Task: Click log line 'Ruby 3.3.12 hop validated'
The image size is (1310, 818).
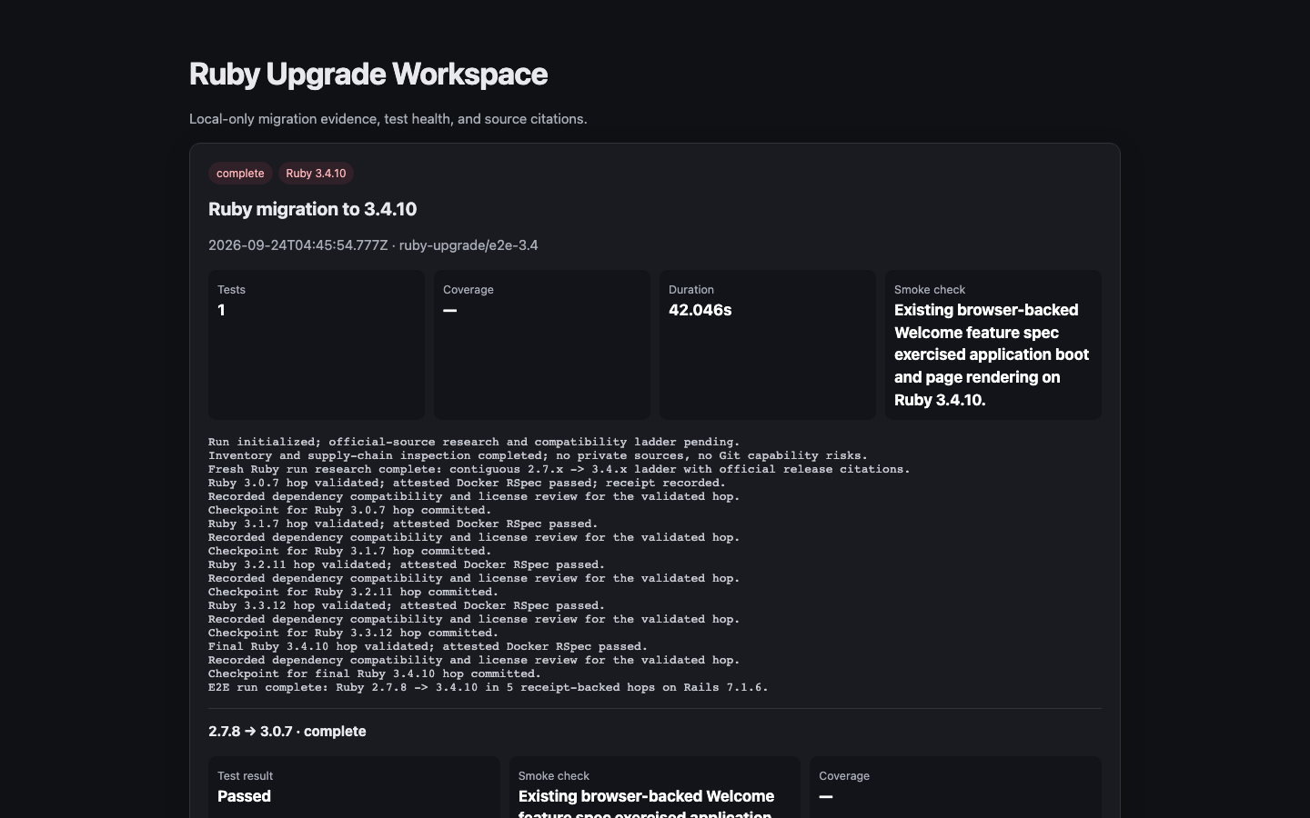Action: coord(407,605)
